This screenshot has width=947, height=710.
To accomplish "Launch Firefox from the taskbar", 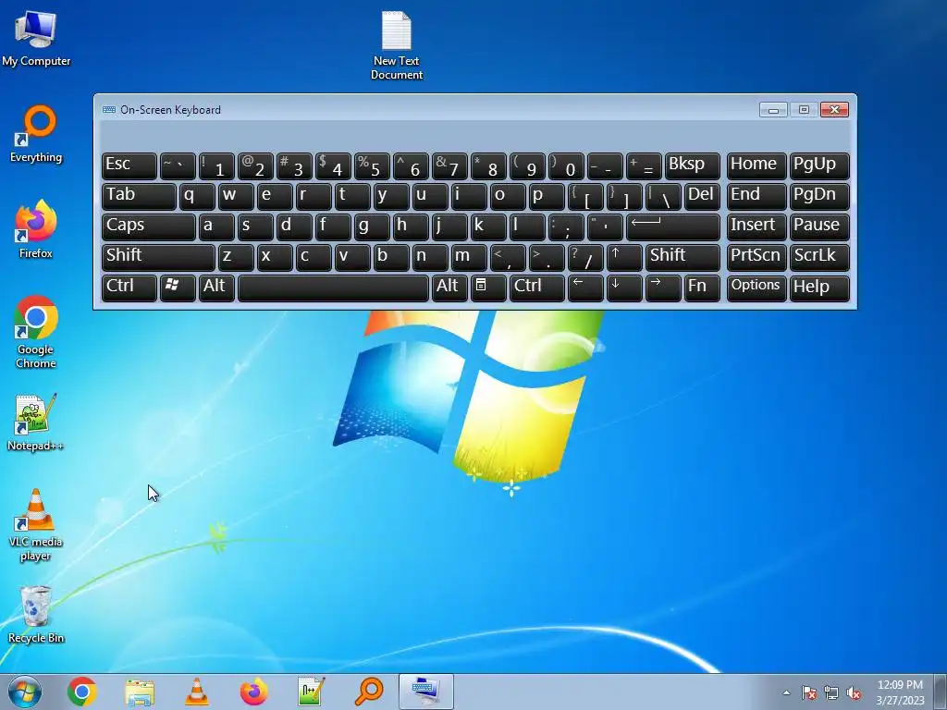I will click(x=253, y=692).
